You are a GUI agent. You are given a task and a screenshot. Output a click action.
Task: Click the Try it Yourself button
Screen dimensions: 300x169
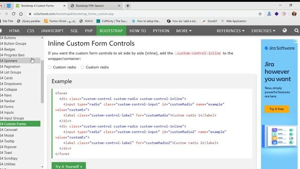(69, 166)
